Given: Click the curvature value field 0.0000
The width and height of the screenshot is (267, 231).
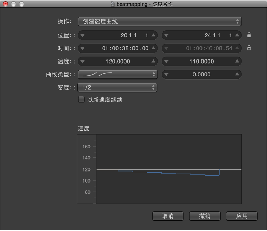Looking at the screenshot, I should point(201,74).
